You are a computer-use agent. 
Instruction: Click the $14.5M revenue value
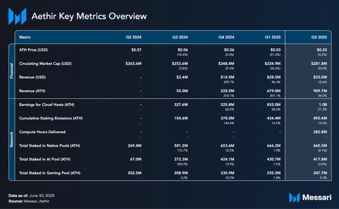[228, 77]
